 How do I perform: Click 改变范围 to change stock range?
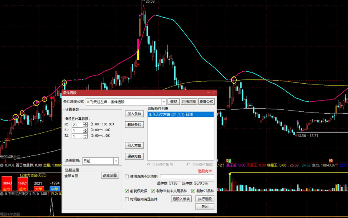(x=110, y=175)
